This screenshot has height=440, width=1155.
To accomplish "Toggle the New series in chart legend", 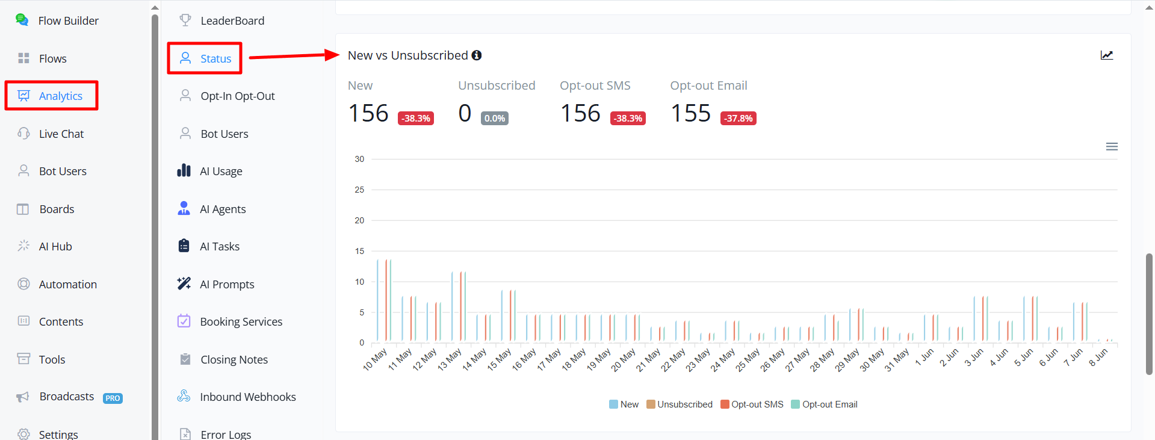I will [624, 404].
